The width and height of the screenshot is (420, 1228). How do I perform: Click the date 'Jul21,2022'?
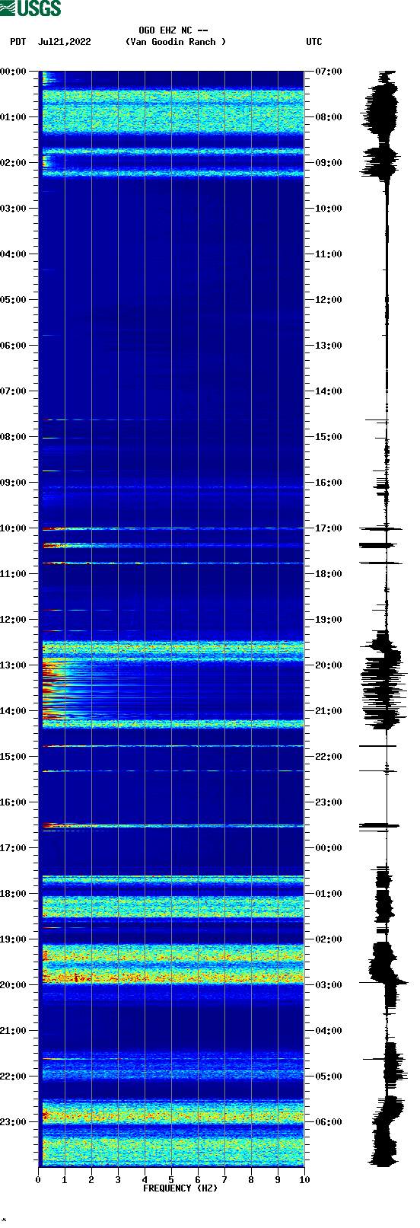[65, 42]
